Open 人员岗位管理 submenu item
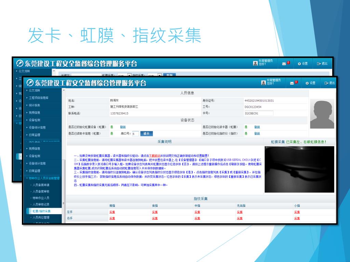 (x=41, y=217)
